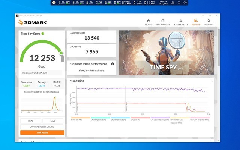This screenshot has height=150, width=240.
Task: Click COMPARE RESULT ONLINE
Action: coord(42,127)
